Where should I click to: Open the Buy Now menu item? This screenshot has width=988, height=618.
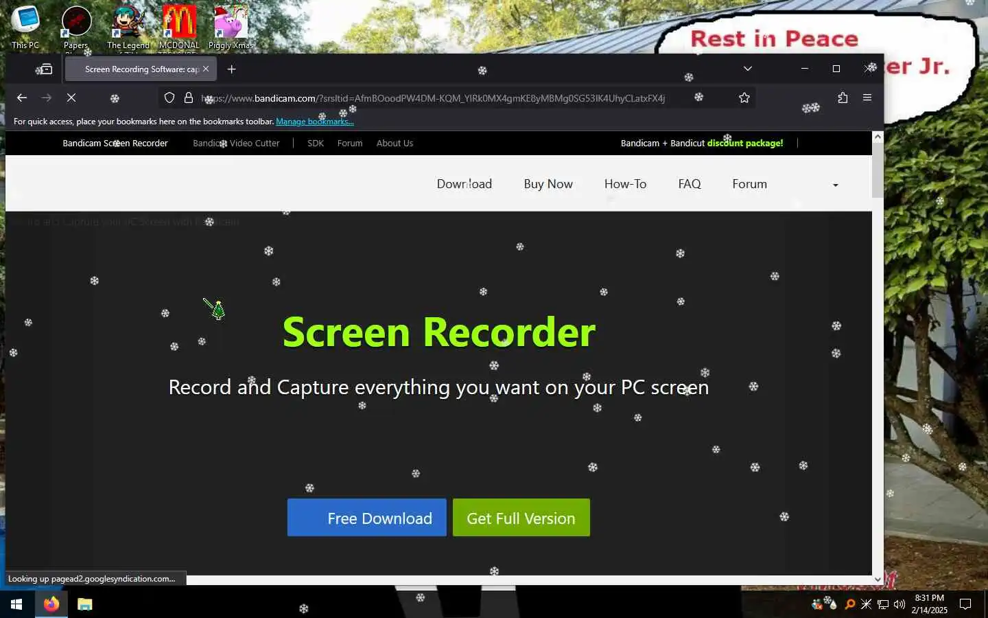tap(548, 184)
